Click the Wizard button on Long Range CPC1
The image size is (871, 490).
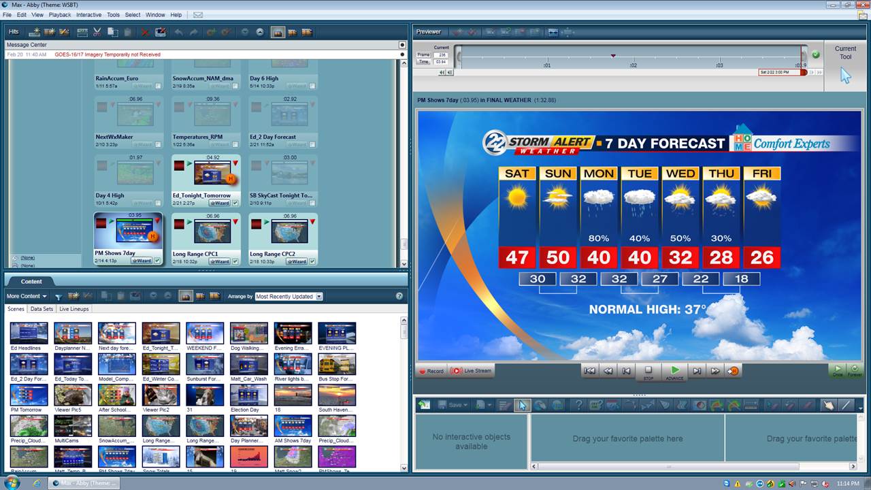(219, 261)
